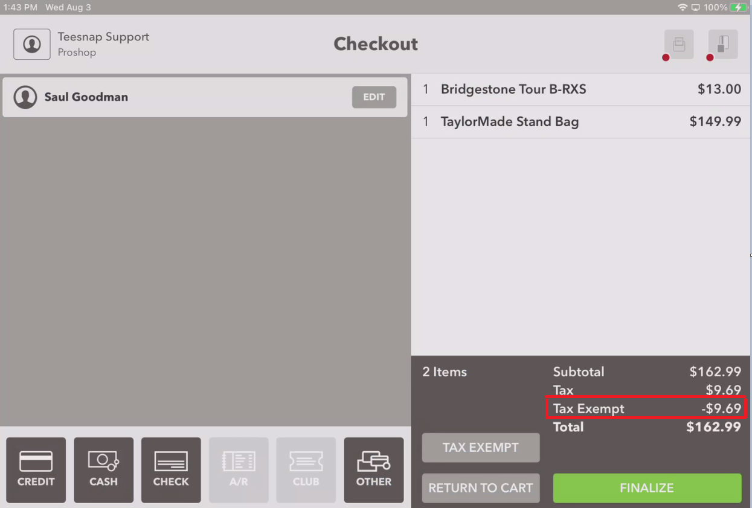The image size is (752, 508).
Task: Open the Wi-Fi status indicator
Action: click(683, 7)
